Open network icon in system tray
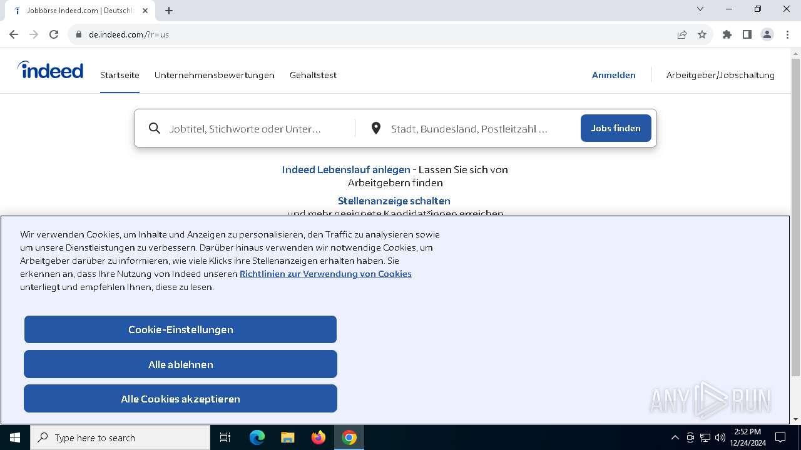Viewport: 801px width, 450px height. click(705, 437)
